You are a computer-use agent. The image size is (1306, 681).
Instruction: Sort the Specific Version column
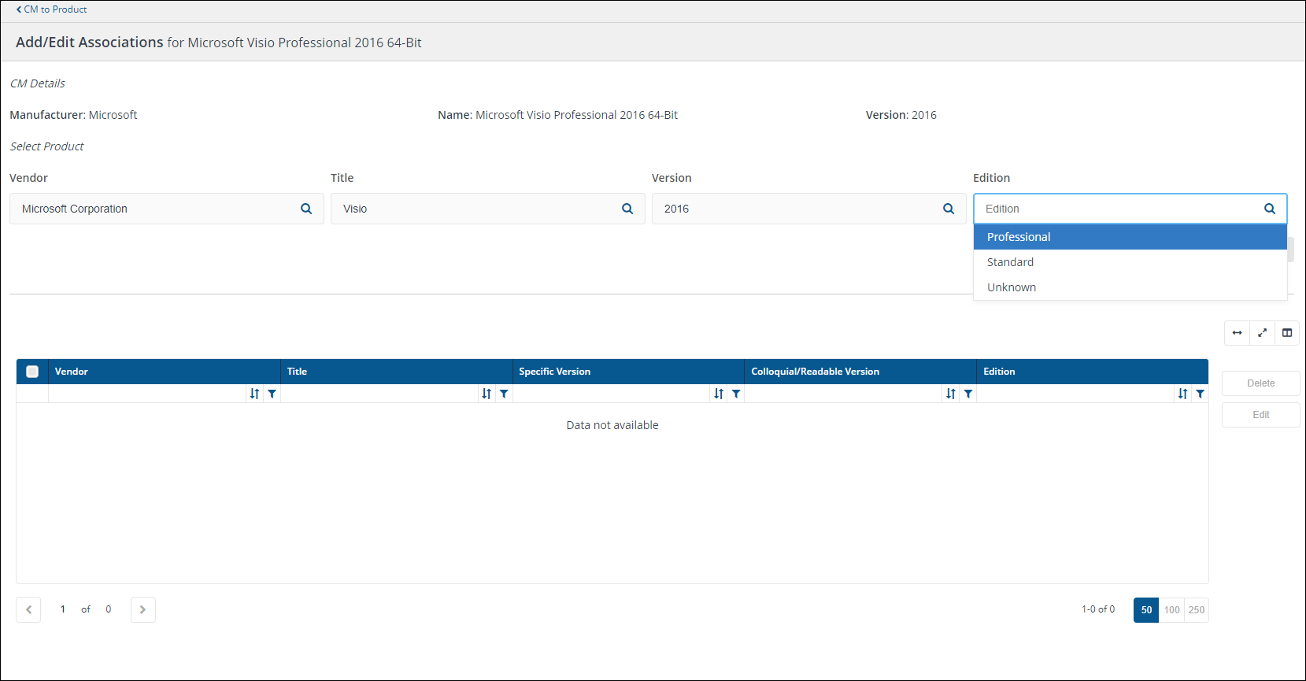click(719, 394)
